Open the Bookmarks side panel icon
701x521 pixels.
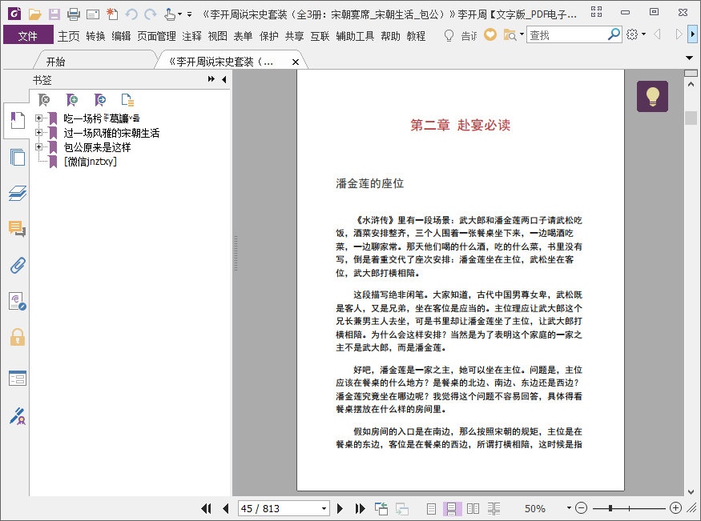point(18,121)
